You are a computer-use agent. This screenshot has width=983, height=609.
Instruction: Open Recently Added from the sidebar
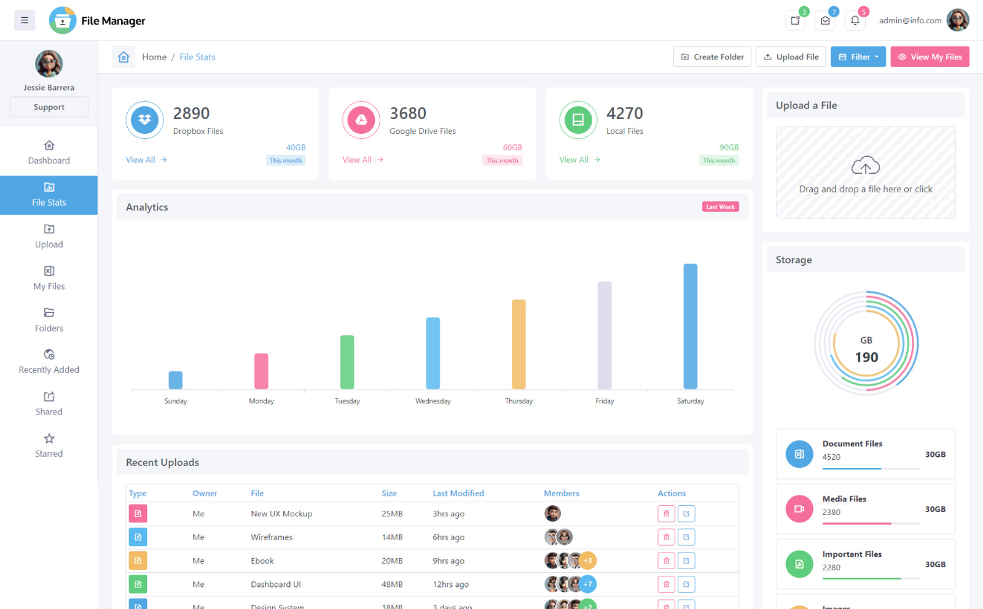pos(49,362)
